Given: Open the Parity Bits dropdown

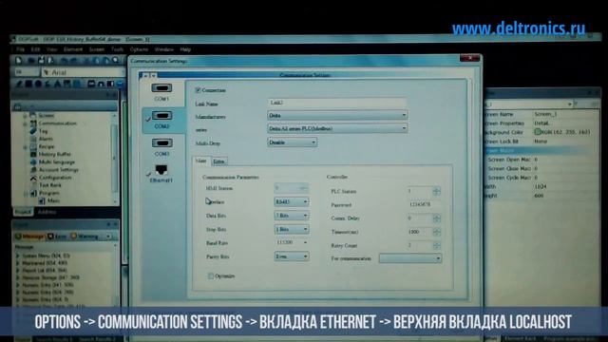Looking at the screenshot, I should [x=292, y=256].
